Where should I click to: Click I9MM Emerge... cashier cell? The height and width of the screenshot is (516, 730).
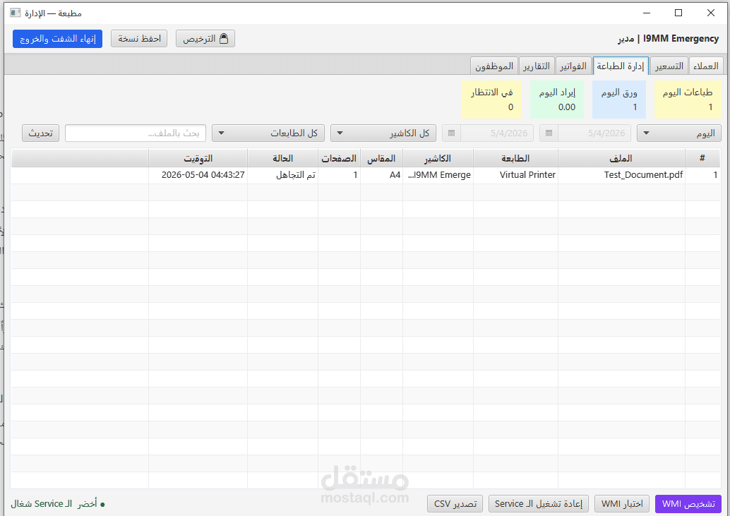click(x=439, y=175)
